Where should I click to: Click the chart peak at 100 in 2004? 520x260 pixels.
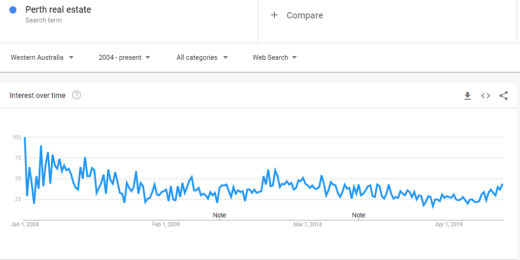24,138
